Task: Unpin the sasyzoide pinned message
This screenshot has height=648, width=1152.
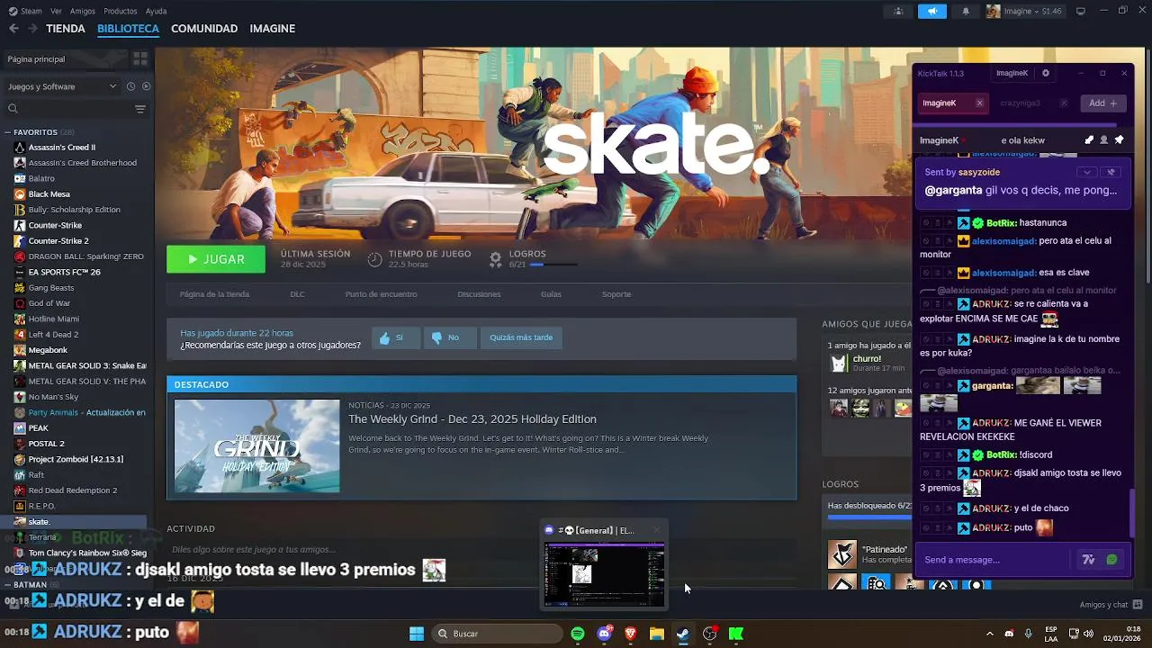Action: [1111, 172]
